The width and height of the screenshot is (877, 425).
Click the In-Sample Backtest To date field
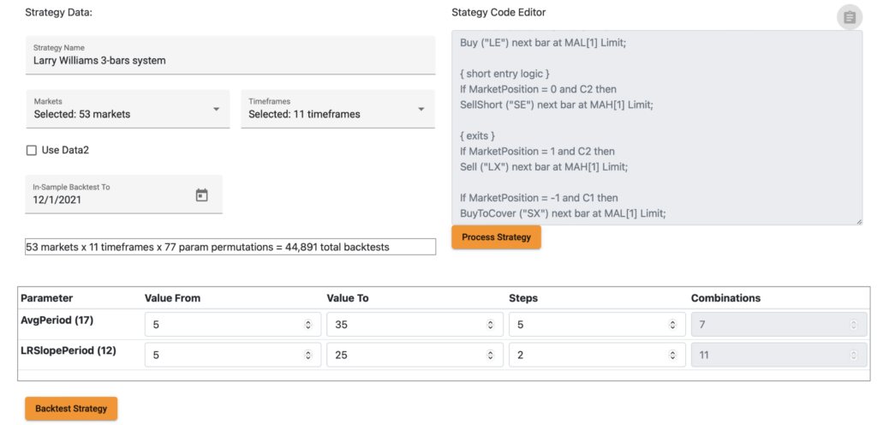[x=123, y=194]
